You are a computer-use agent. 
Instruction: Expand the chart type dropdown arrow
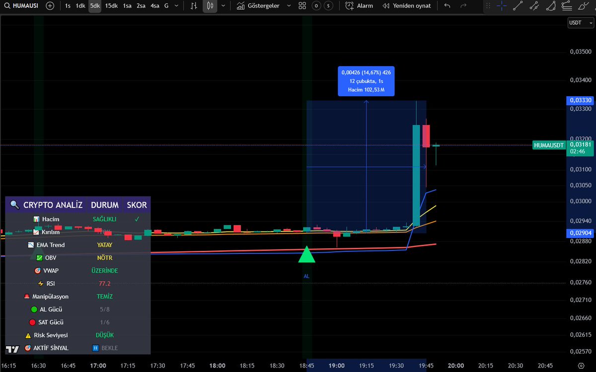[223, 6]
